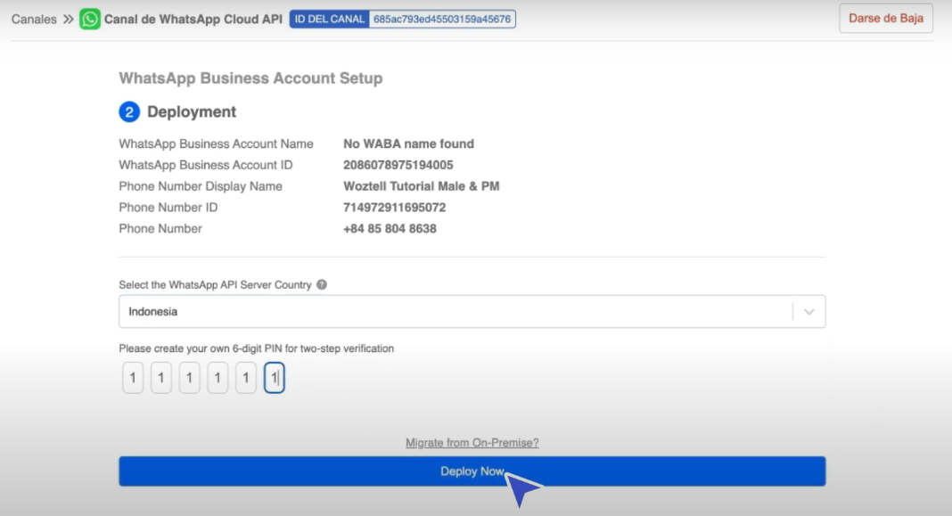Focus the fourth PIN digit box
952x516 pixels.
click(x=217, y=378)
